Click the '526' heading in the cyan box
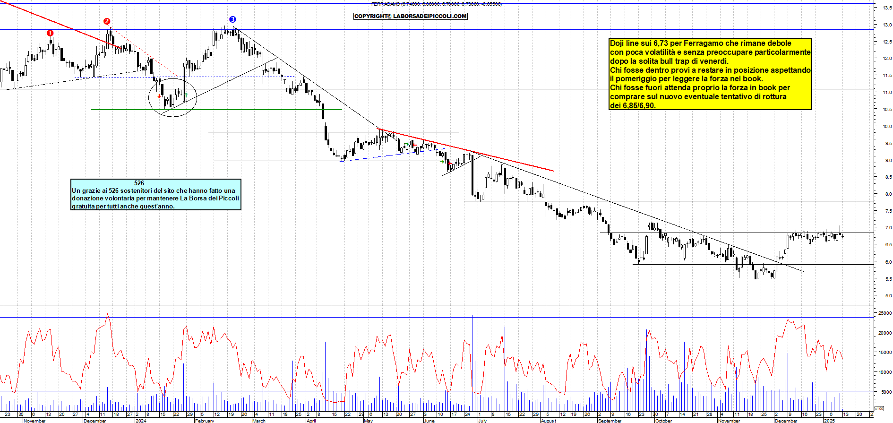The image size is (893, 423). point(139,183)
